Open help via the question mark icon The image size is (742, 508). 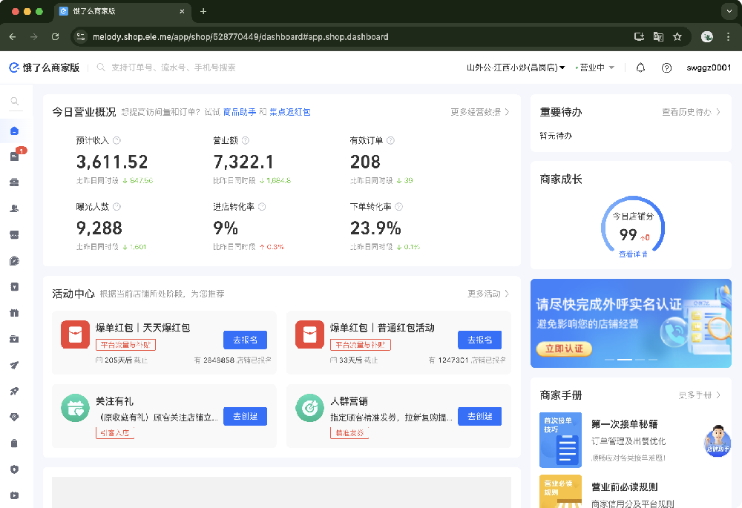pos(666,67)
